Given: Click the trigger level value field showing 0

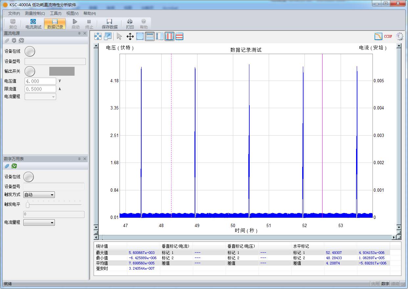Looking at the screenshot, I should 54,214.
